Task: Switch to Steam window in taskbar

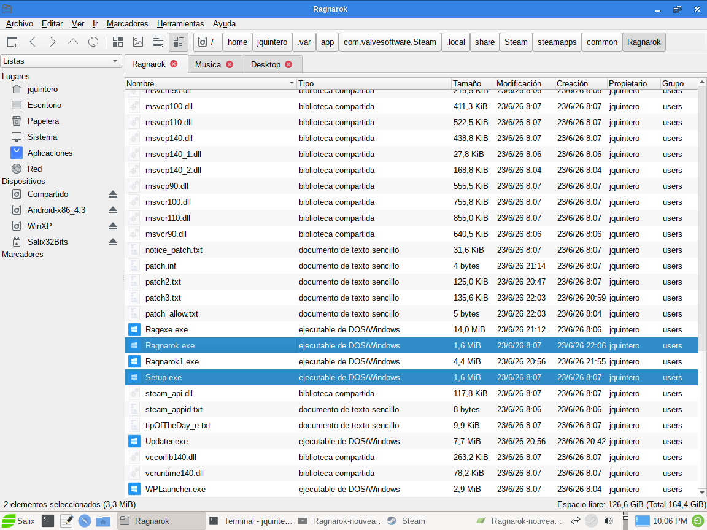Action: tap(407, 521)
